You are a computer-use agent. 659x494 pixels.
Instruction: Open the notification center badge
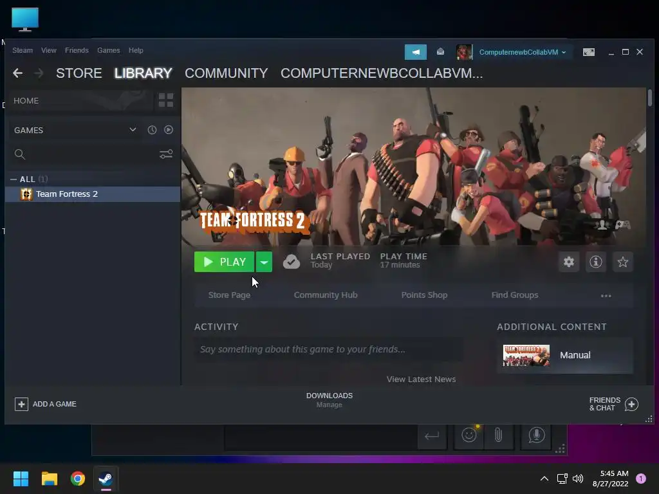click(641, 479)
